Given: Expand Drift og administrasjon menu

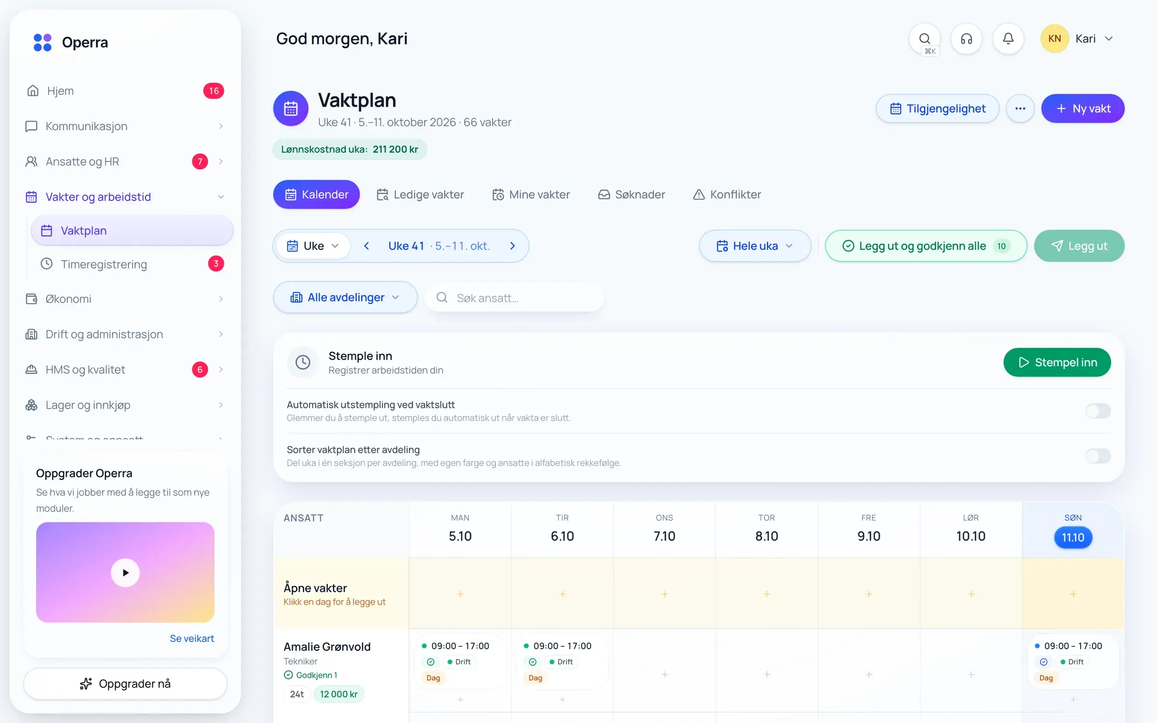Looking at the screenshot, I should 125,334.
